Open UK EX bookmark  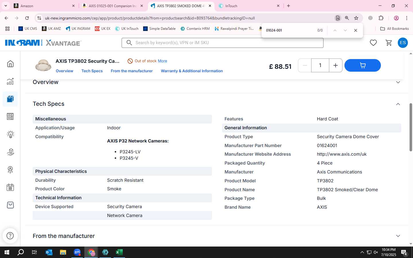pos(103,29)
